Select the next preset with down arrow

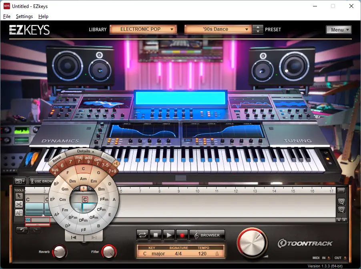pyautogui.click(x=258, y=32)
